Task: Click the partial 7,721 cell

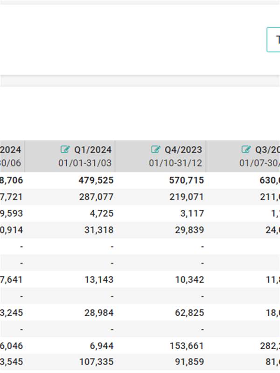Action: point(11,197)
